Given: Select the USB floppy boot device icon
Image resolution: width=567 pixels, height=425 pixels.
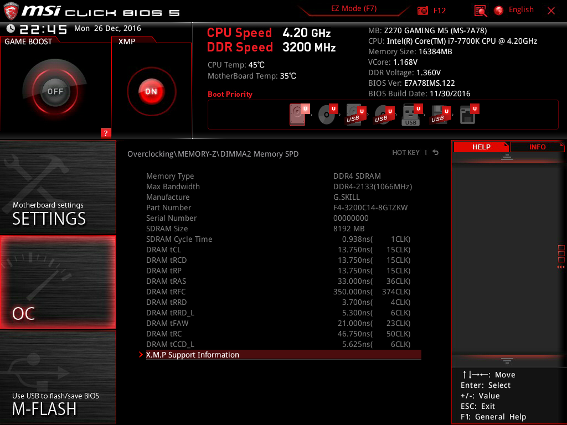Looking at the screenshot, I should [440, 115].
